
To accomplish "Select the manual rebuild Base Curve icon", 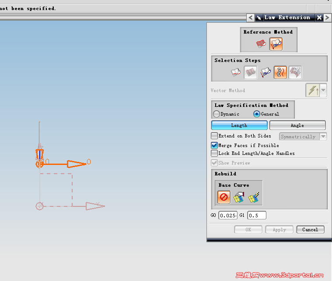I will click(x=239, y=197).
